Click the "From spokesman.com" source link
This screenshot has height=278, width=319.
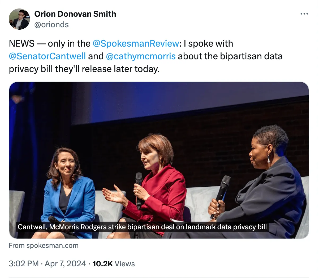coord(44,245)
